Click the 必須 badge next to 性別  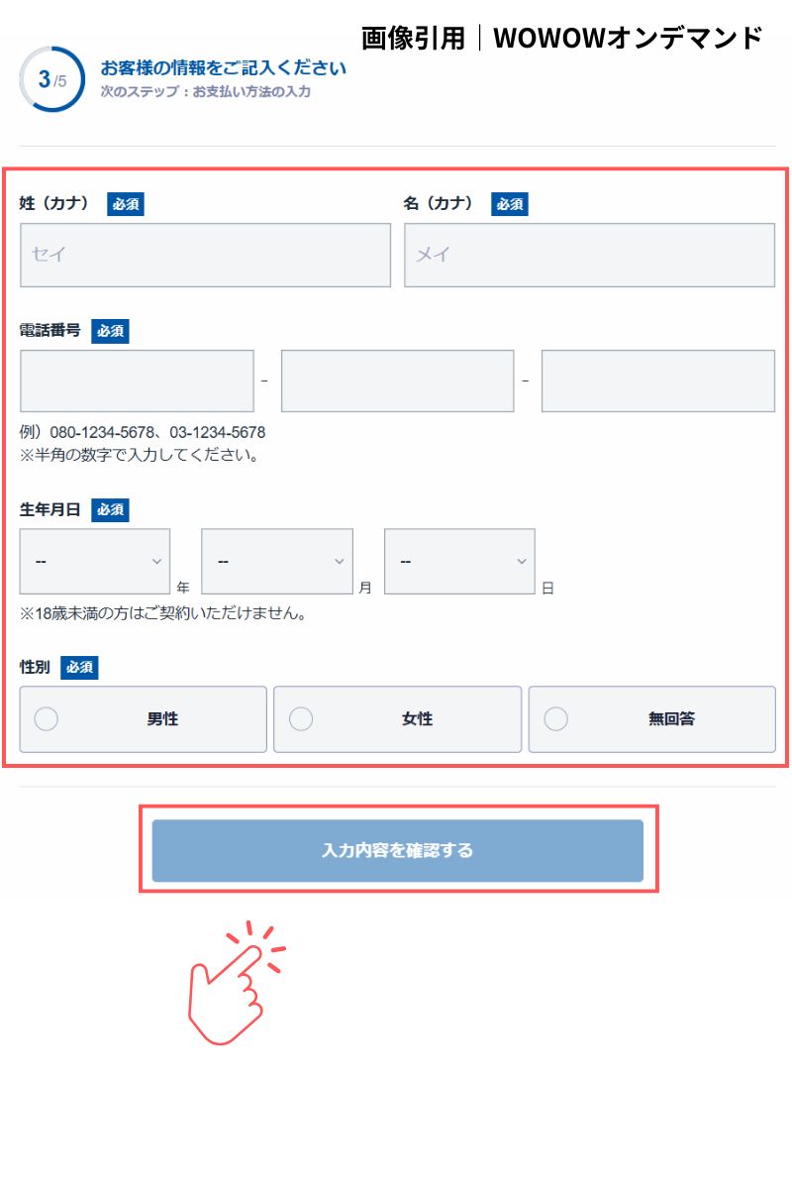click(x=79, y=668)
